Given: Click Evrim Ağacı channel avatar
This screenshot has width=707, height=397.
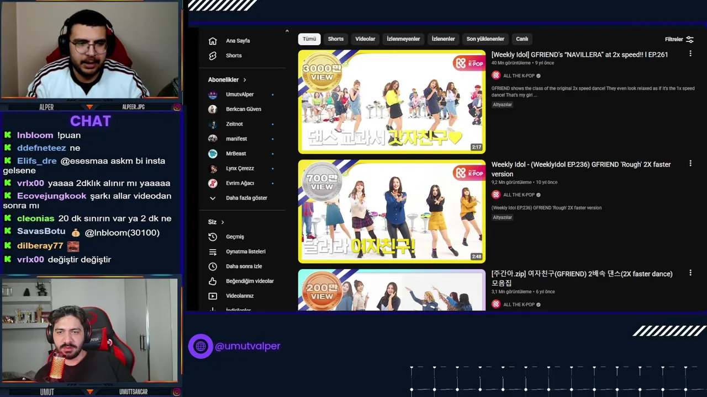Looking at the screenshot, I should point(213,183).
